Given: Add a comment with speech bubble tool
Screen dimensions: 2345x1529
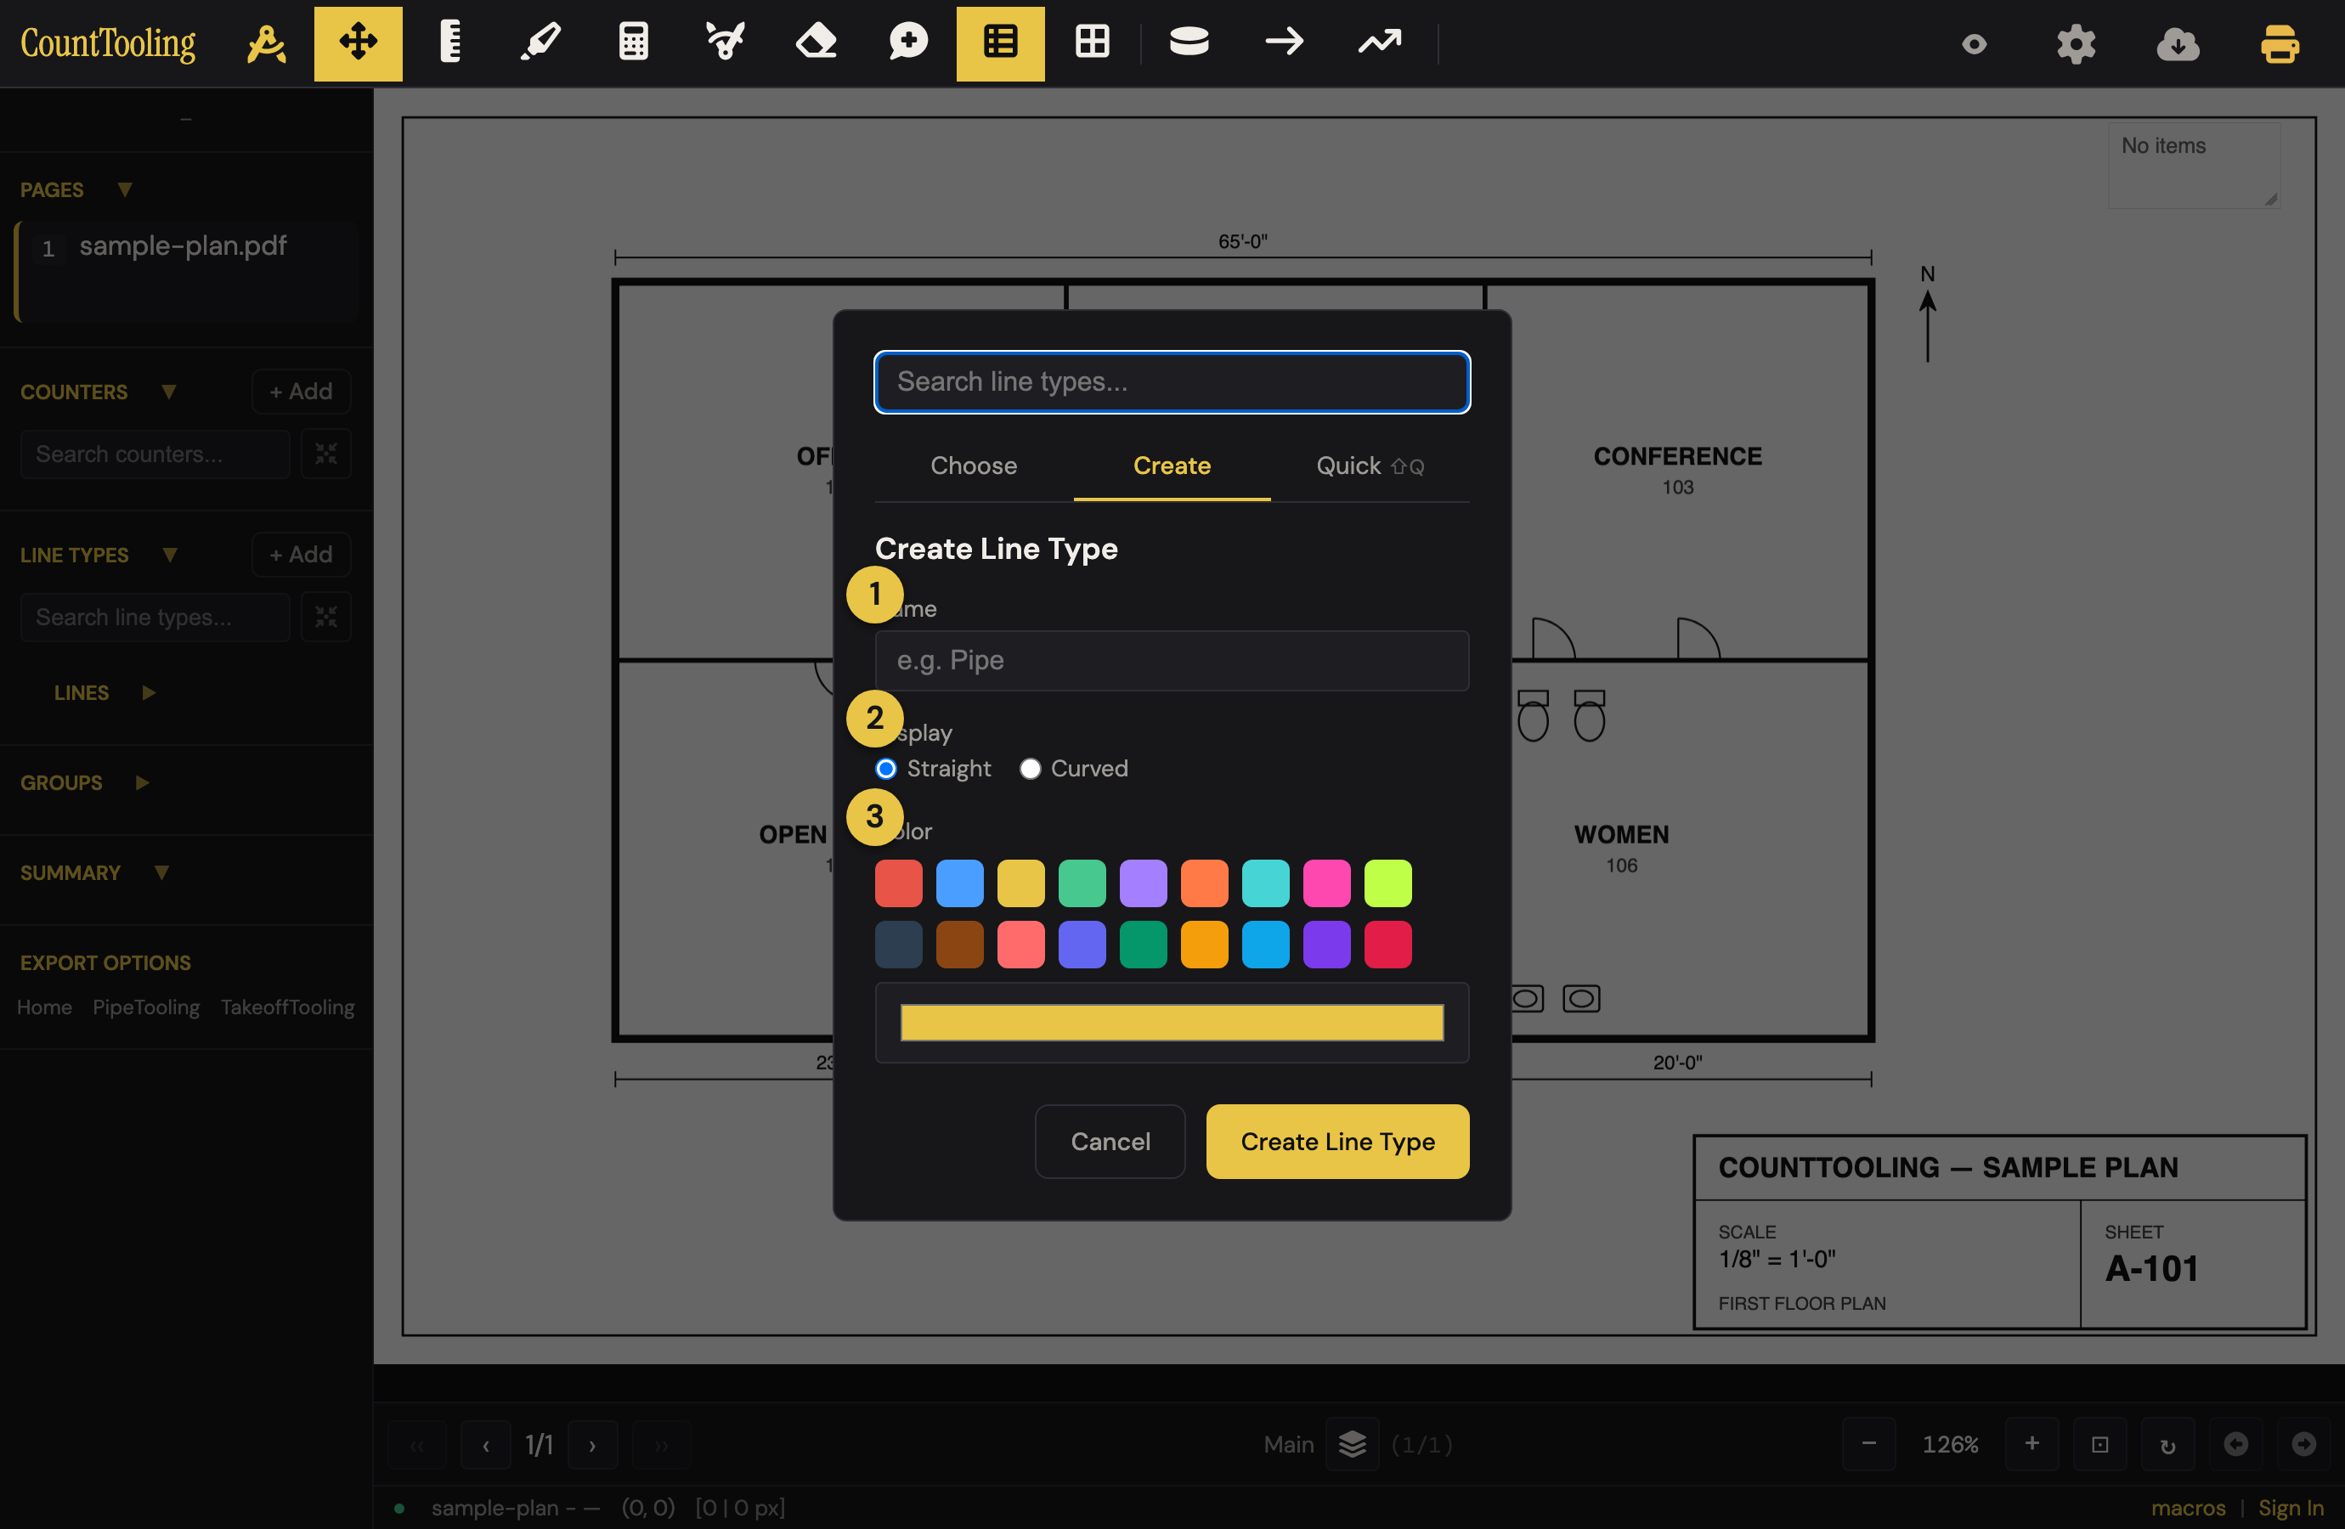Looking at the screenshot, I should tap(907, 43).
